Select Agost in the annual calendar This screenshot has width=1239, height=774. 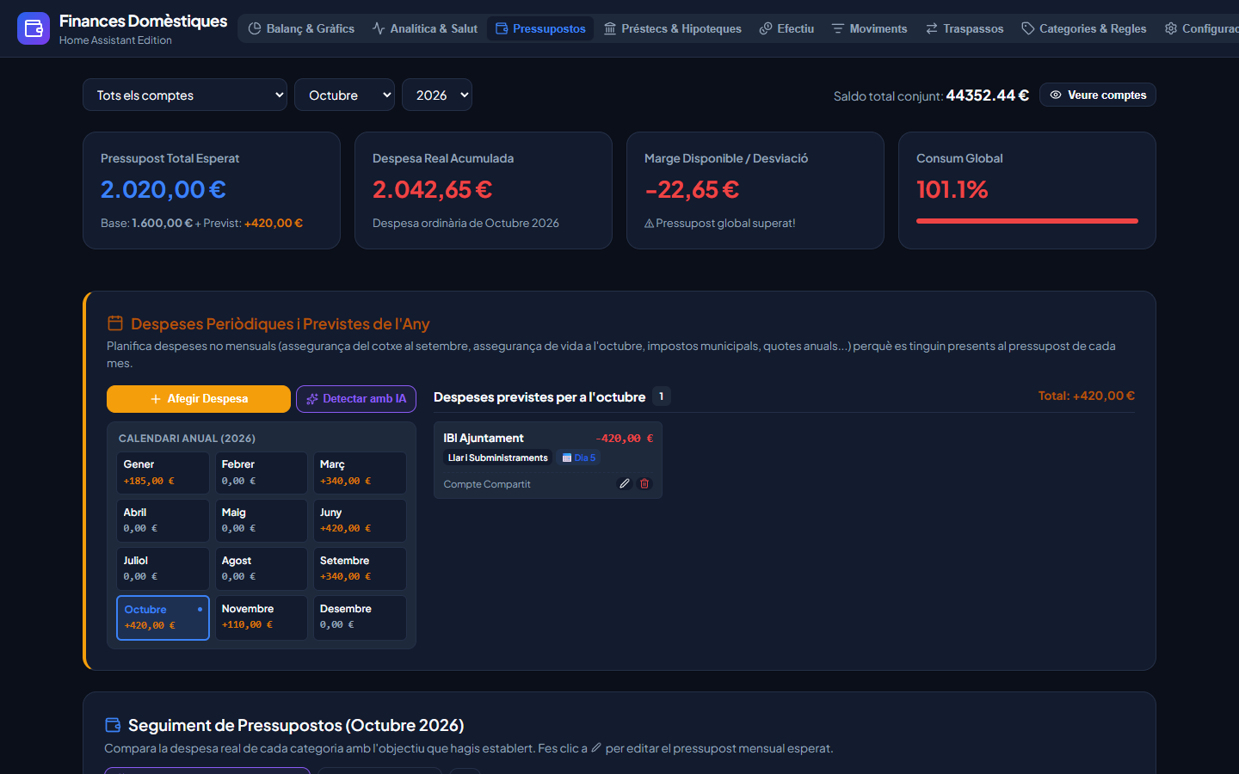tap(261, 569)
